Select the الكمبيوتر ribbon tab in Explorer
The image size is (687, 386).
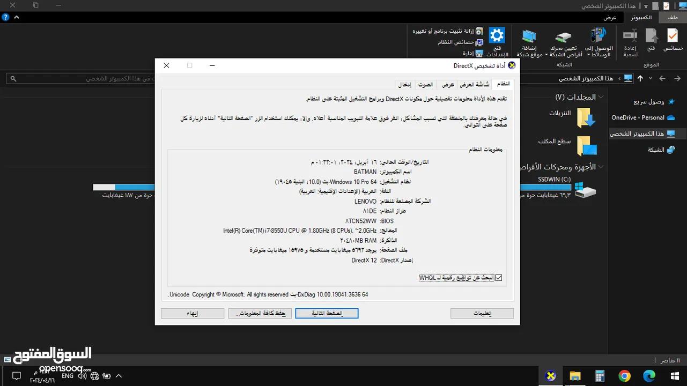tap(641, 18)
